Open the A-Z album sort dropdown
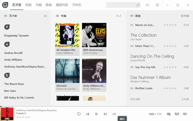The height and width of the screenshot is (121, 193). pyautogui.click(x=119, y=16)
